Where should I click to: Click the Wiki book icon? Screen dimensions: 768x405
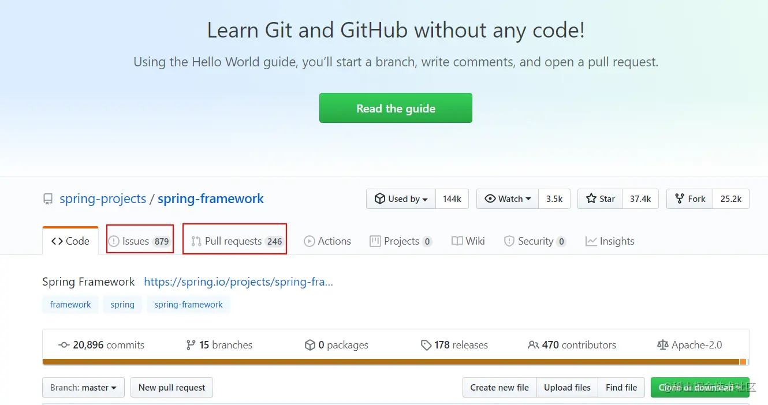click(x=457, y=241)
